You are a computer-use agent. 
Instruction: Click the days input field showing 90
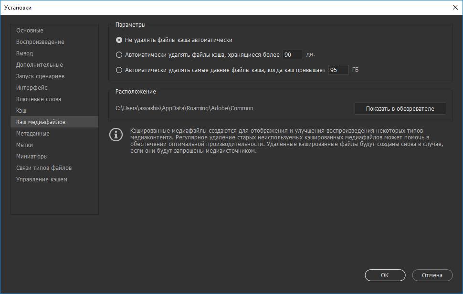293,55
